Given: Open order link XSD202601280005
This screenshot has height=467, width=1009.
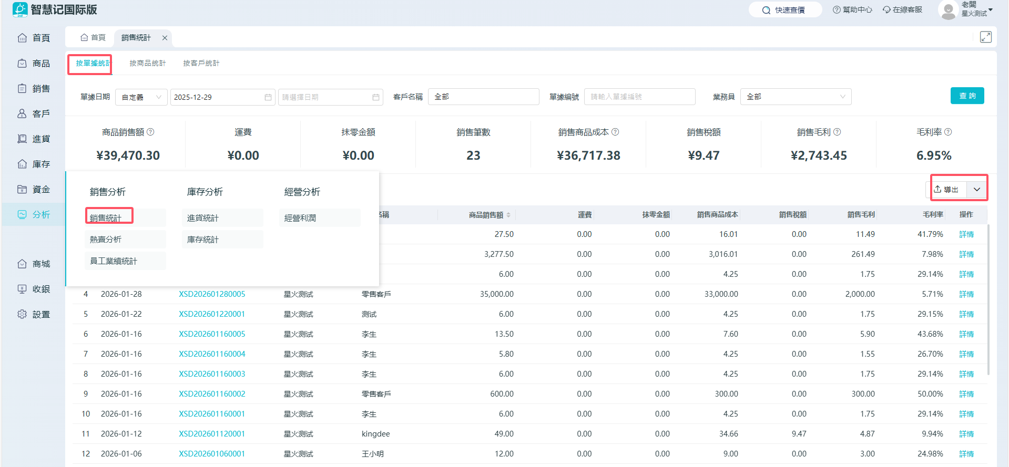Looking at the screenshot, I should coord(212,294).
